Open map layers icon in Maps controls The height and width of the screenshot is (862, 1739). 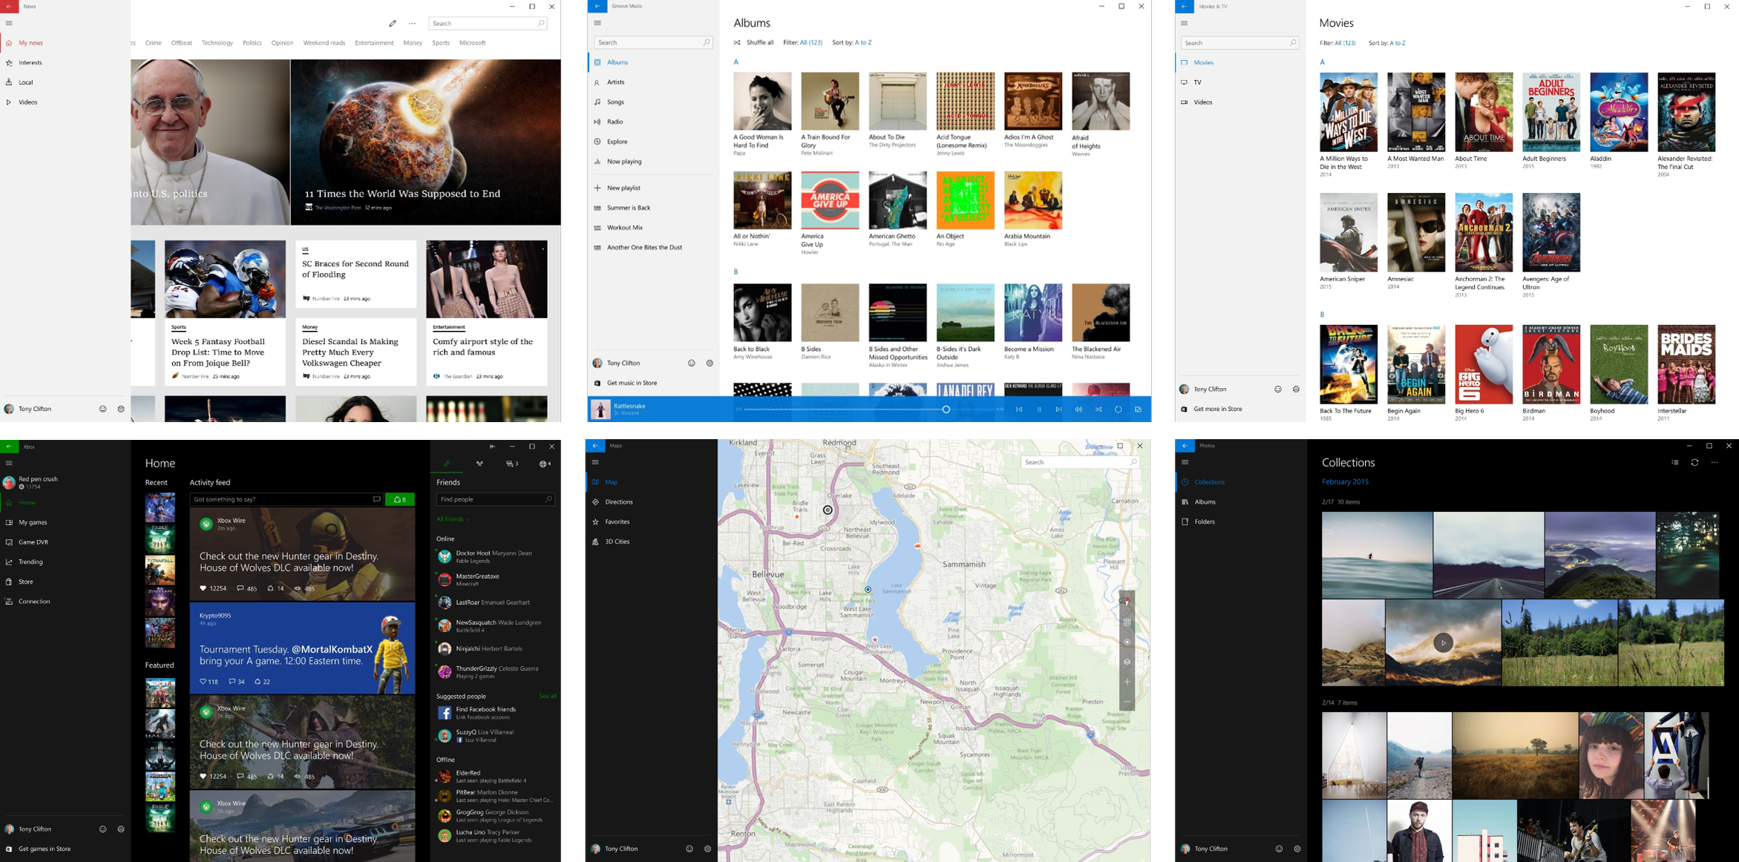coord(1127,662)
